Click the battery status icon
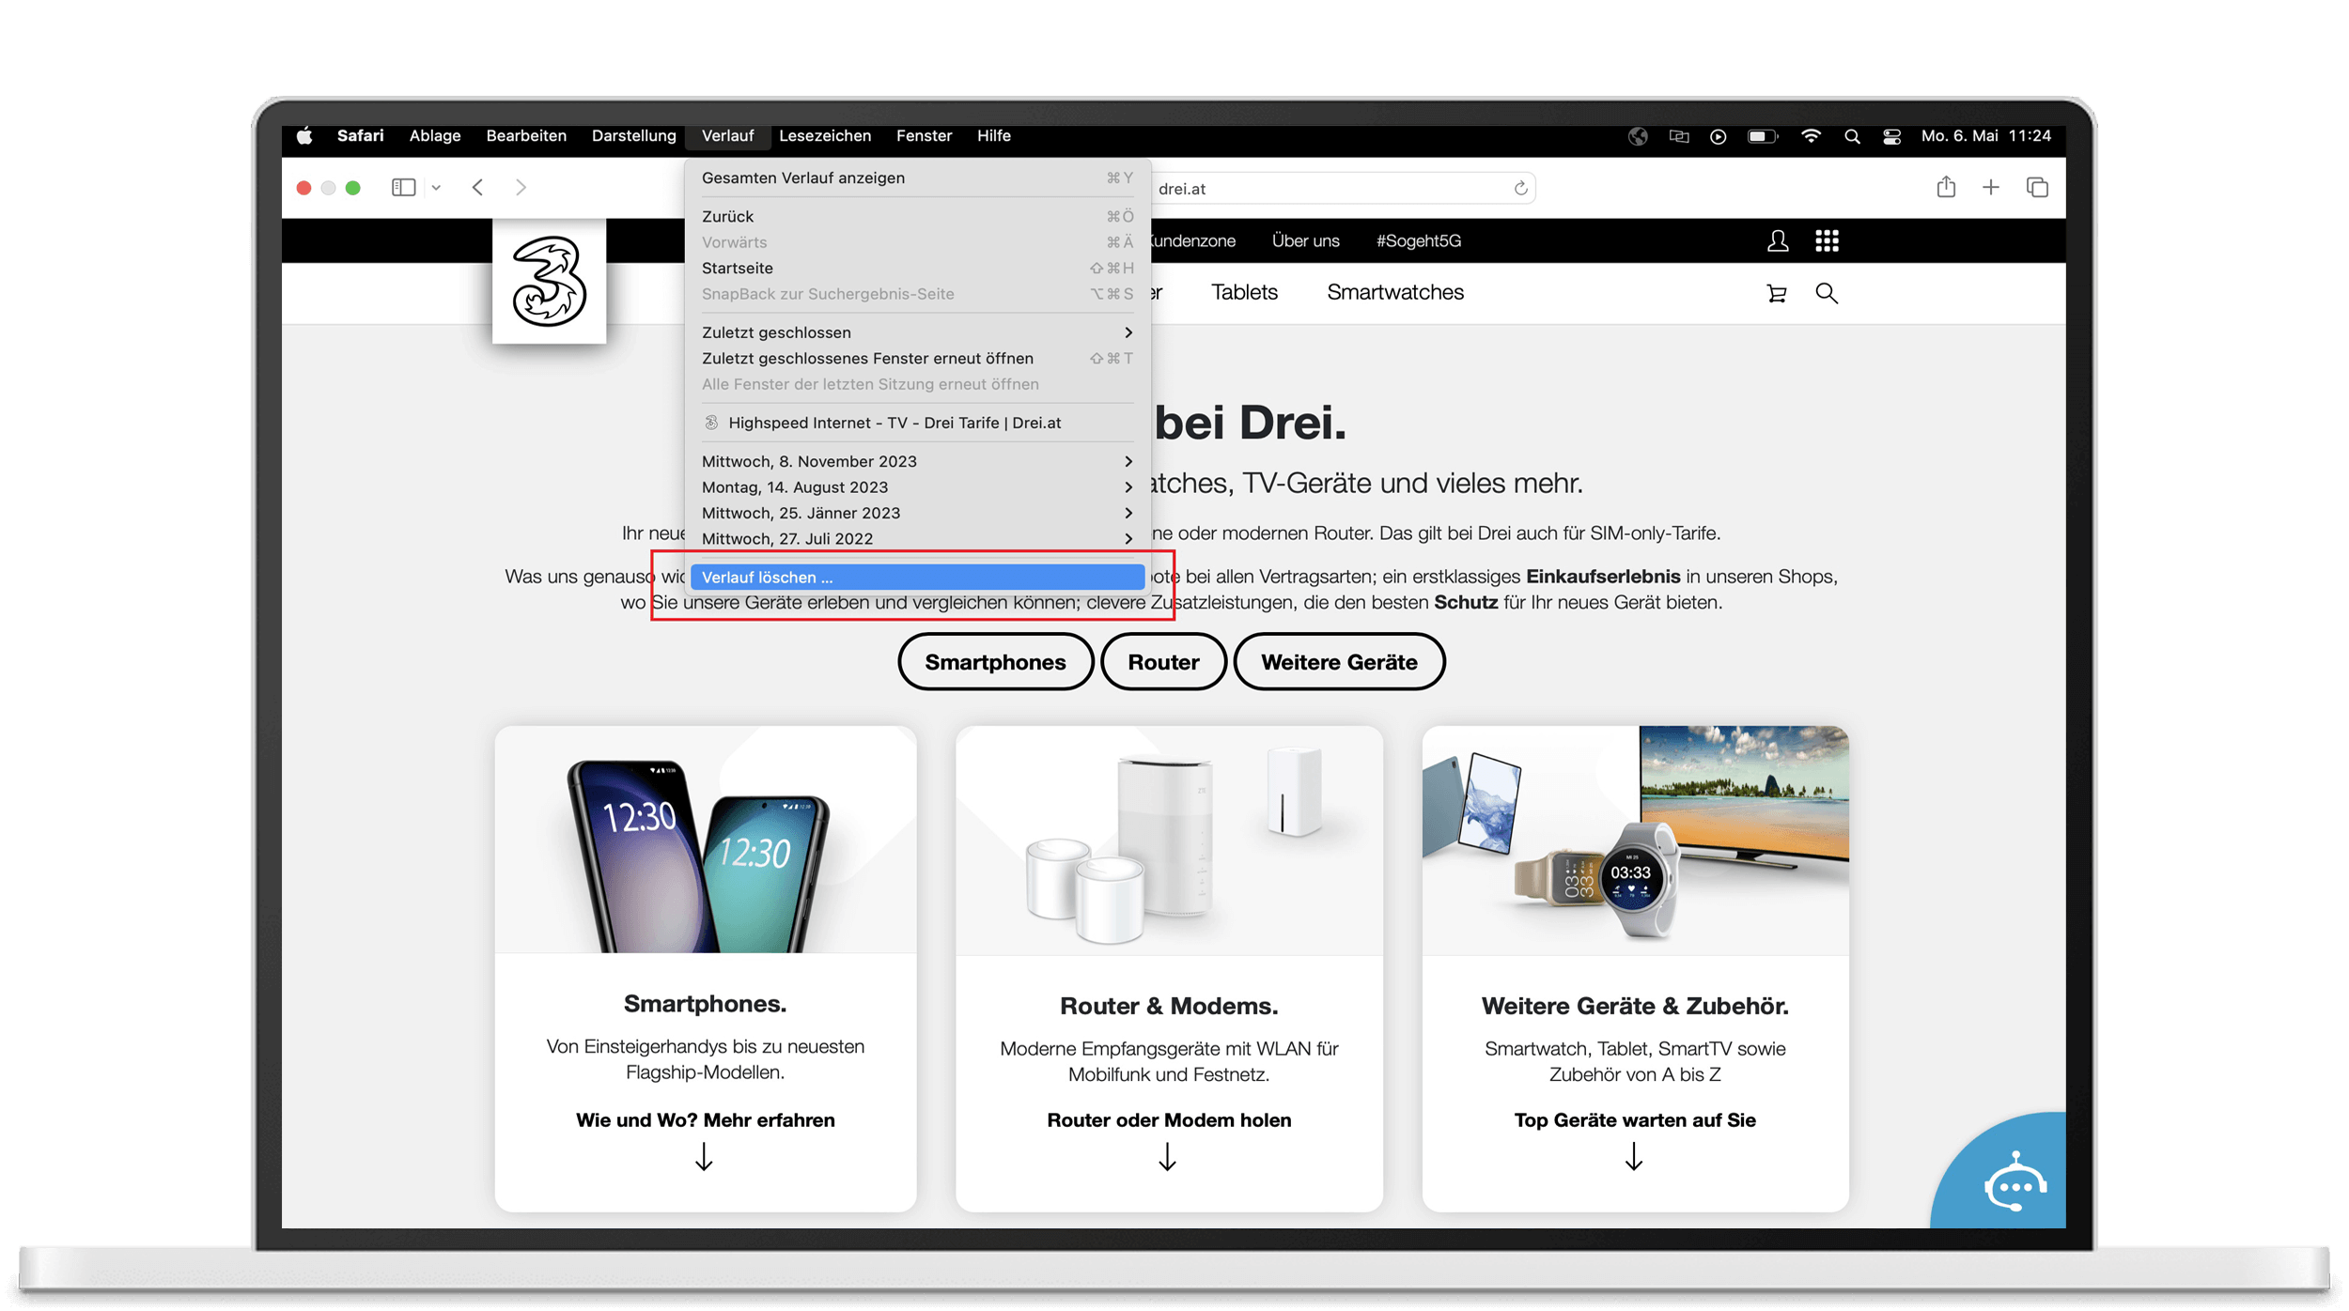This screenshot has width=2349, height=1311. 1763,136
